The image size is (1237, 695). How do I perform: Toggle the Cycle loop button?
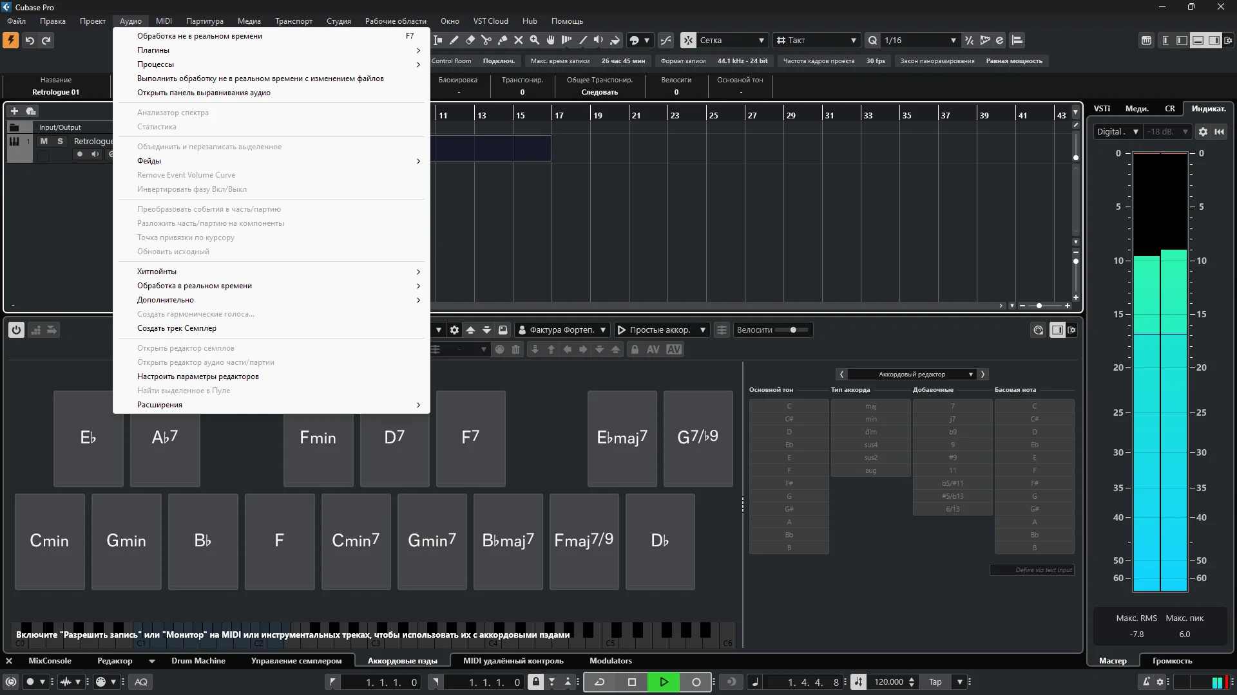point(599,682)
